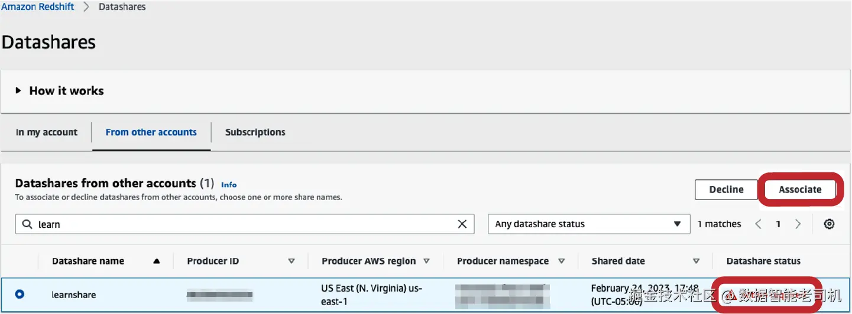Open table preferences gear icon
This screenshot has width=852, height=314.
[829, 224]
